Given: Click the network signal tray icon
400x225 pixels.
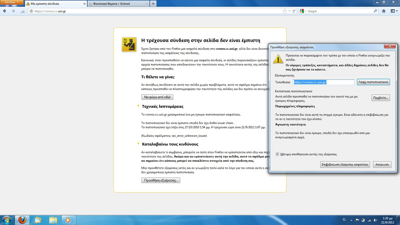Looking at the screenshot, I should [369, 220].
